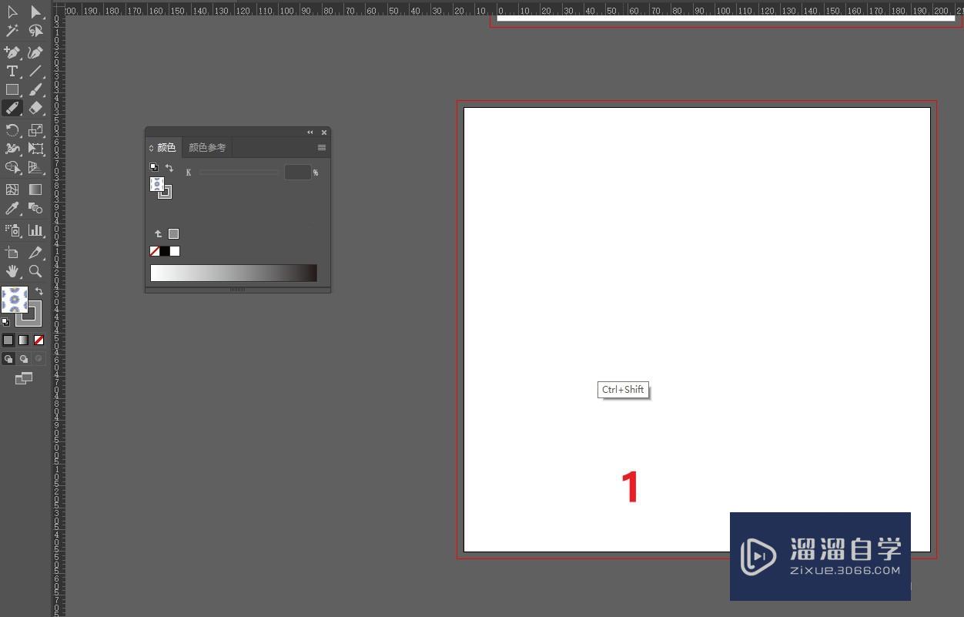Select the Width/Warp tool

pyautogui.click(x=12, y=149)
